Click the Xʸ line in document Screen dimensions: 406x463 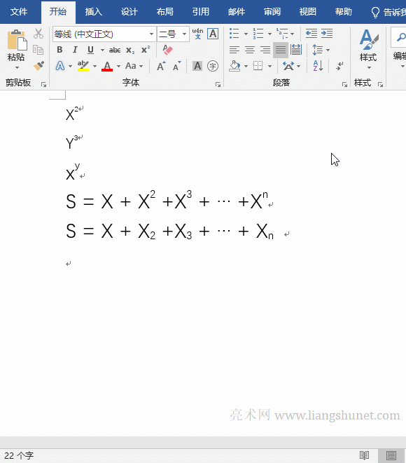point(75,172)
